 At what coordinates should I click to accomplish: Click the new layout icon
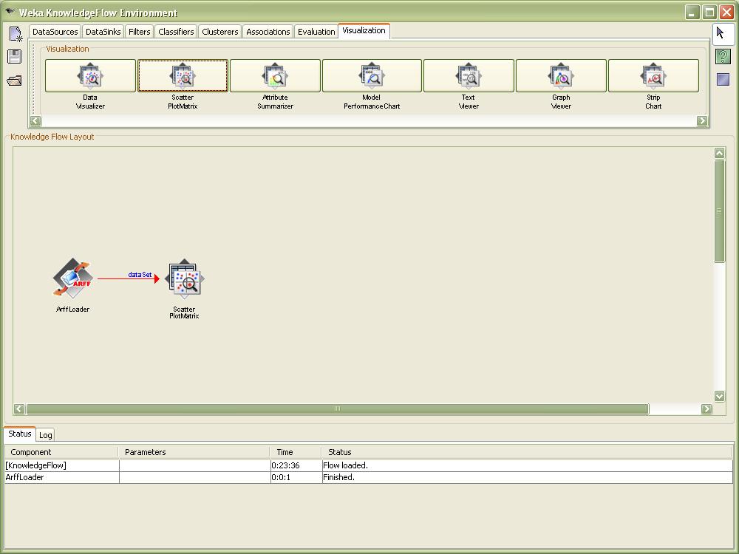15,34
